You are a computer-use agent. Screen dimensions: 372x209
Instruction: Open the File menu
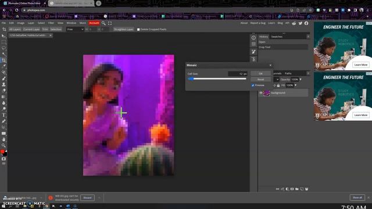click(x=3, y=23)
